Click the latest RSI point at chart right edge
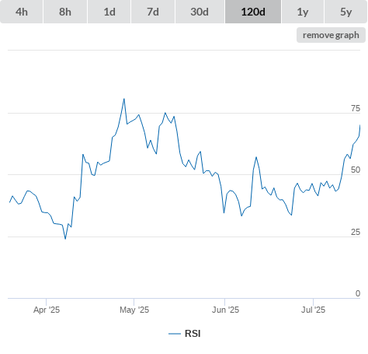368x354 pixels. coord(359,125)
